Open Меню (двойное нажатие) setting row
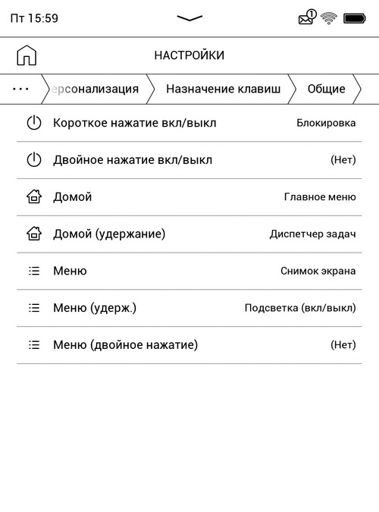The width and height of the screenshot is (379, 512). 189,345
